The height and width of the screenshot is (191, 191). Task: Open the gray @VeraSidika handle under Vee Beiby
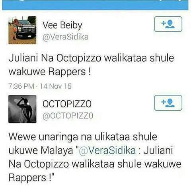click(66, 37)
